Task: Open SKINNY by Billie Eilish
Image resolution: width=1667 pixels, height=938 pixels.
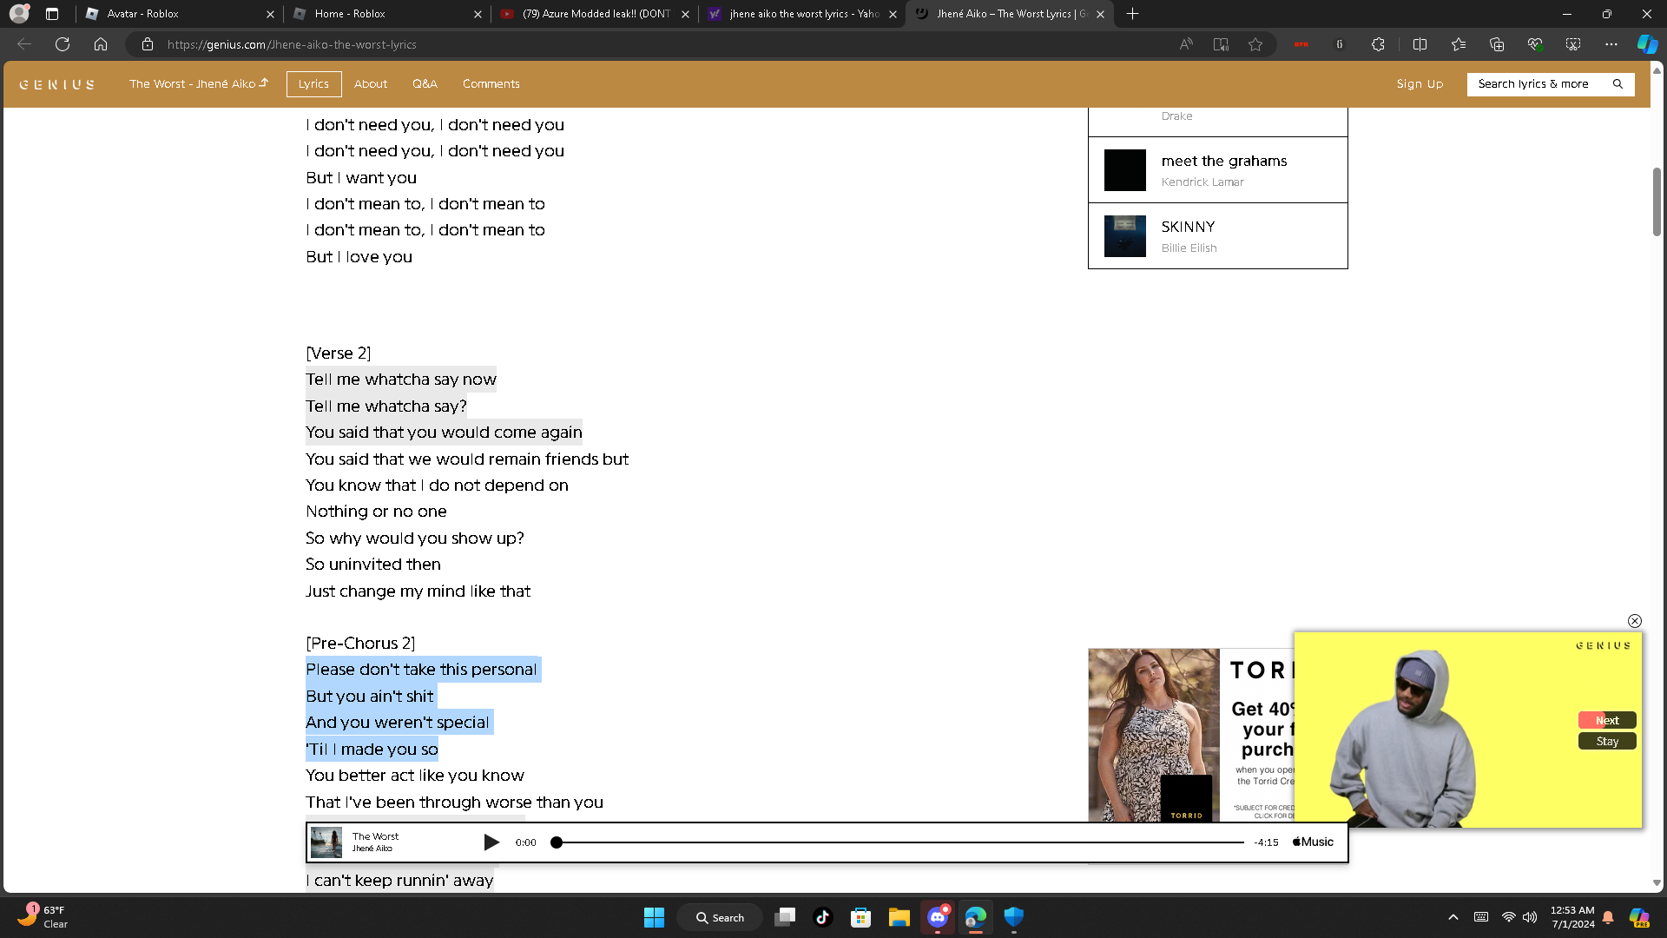Action: pos(1217,236)
